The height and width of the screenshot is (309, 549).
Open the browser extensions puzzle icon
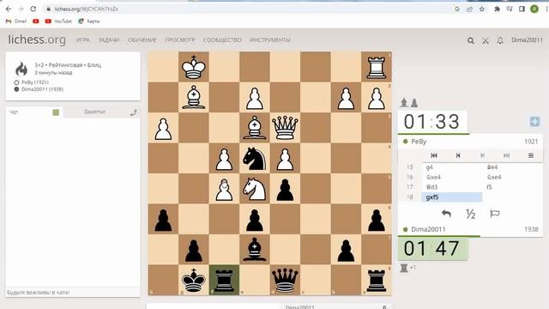tap(497, 9)
